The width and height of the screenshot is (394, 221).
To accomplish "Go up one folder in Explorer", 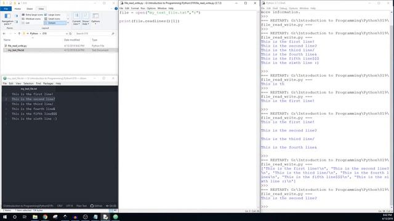I will click(19, 34).
